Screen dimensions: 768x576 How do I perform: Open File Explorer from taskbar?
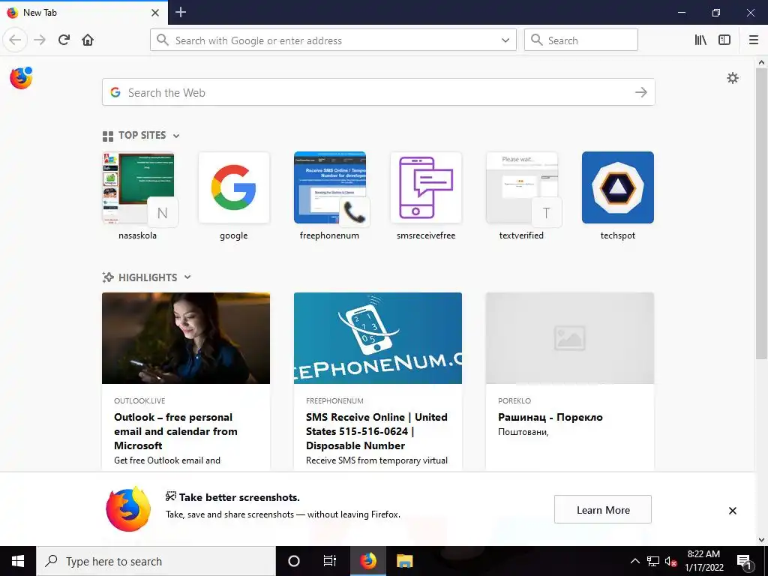404,561
